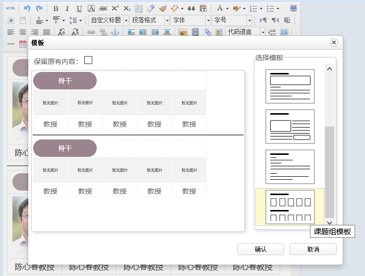Click the superscript icon

[115, 8]
